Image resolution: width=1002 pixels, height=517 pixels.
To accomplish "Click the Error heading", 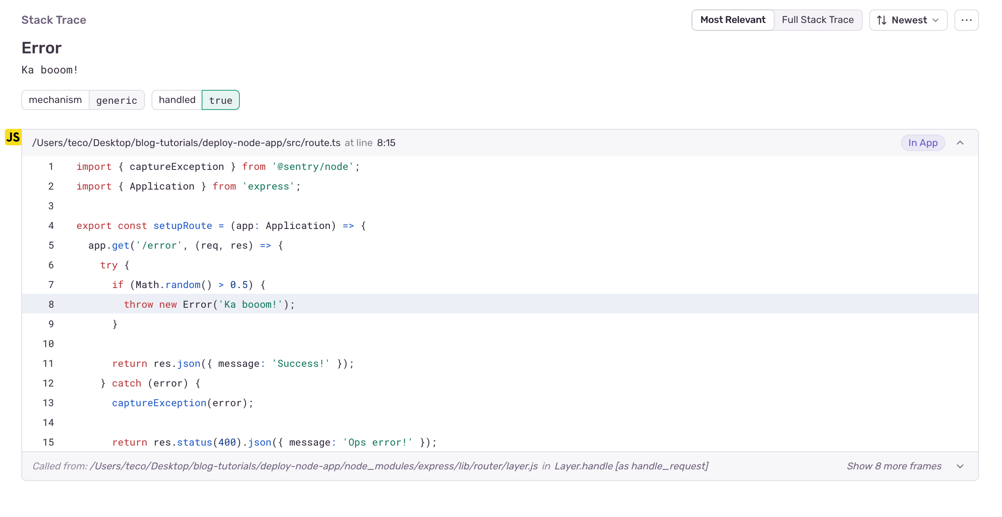I will 41,48.
